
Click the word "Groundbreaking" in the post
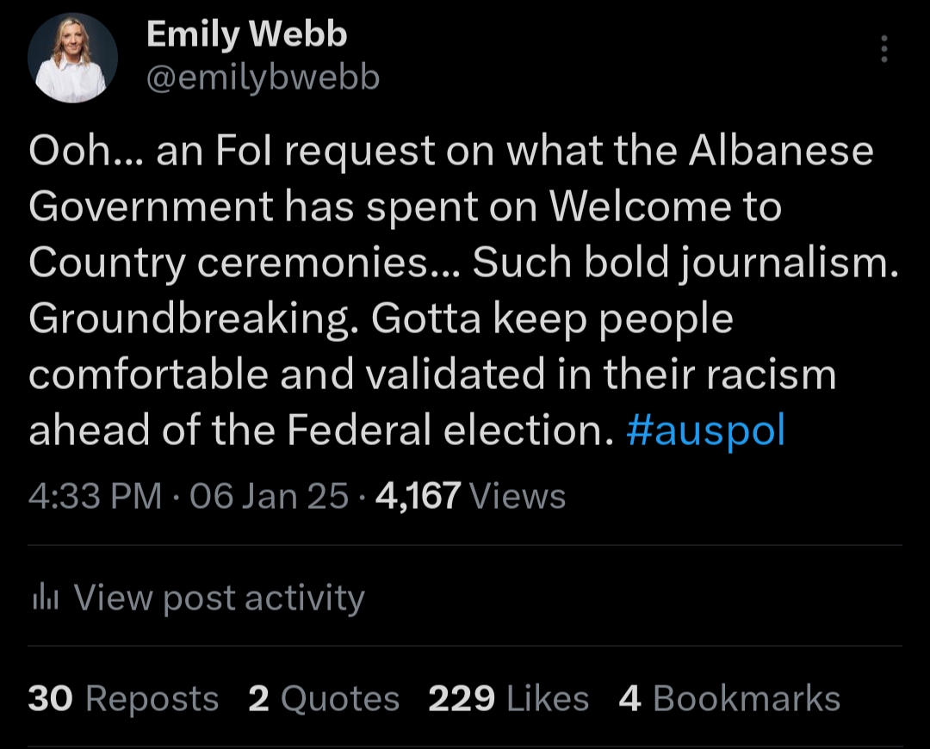(193, 320)
